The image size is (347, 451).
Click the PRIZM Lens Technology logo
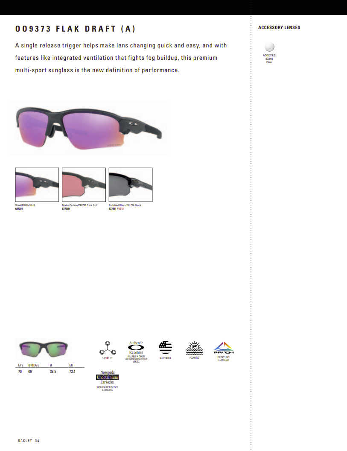tap(224, 348)
